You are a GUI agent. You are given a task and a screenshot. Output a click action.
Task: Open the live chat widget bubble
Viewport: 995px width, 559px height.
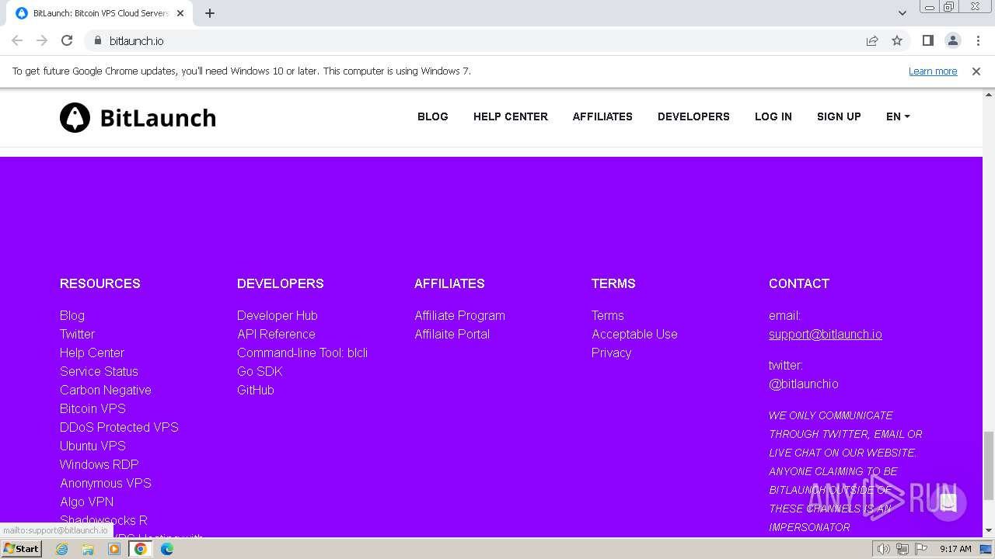pos(948,502)
